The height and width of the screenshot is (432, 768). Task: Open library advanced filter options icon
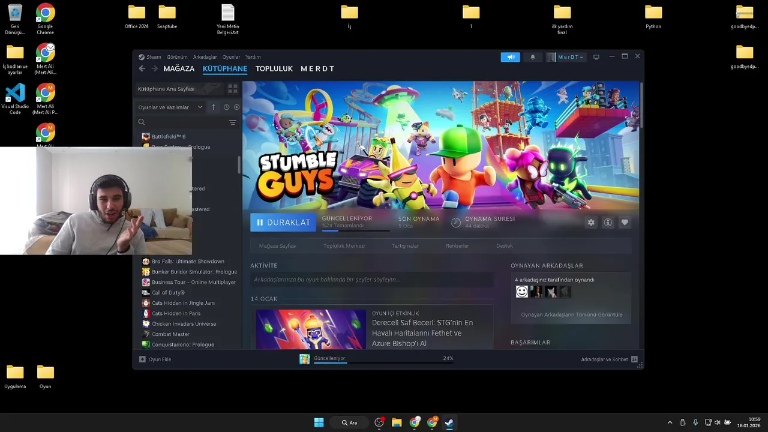click(x=233, y=122)
